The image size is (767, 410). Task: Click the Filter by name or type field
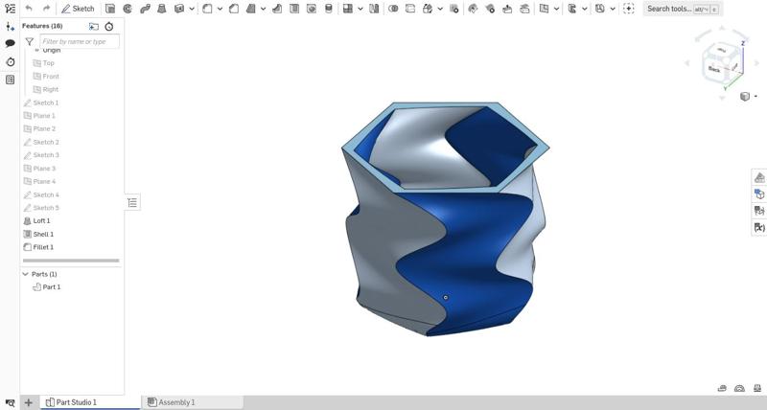(80, 41)
